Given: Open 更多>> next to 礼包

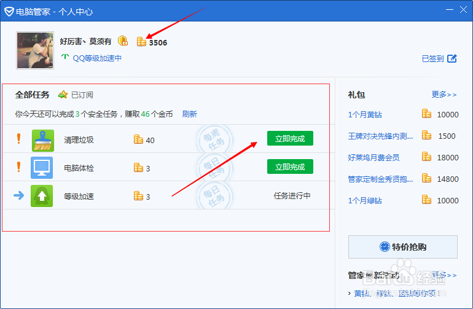Looking at the screenshot, I should click(x=444, y=95).
